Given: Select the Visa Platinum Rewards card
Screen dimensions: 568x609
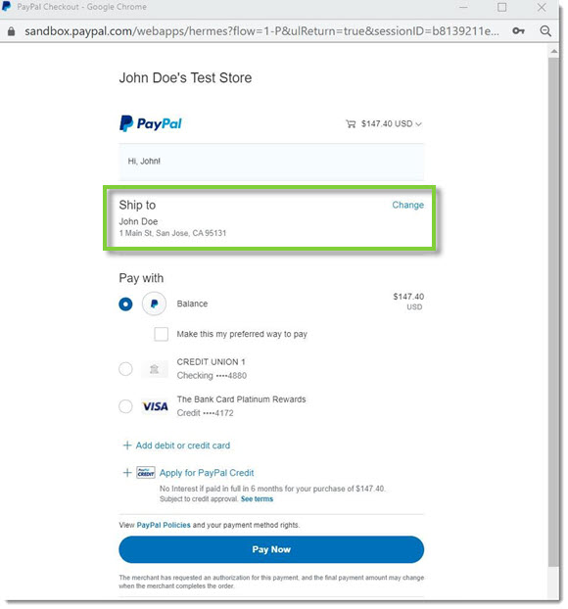Looking at the screenshot, I should pos(125,406).
